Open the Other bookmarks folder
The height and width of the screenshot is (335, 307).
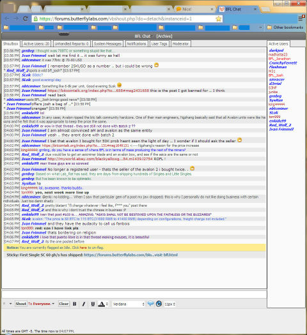coord(285,27)
